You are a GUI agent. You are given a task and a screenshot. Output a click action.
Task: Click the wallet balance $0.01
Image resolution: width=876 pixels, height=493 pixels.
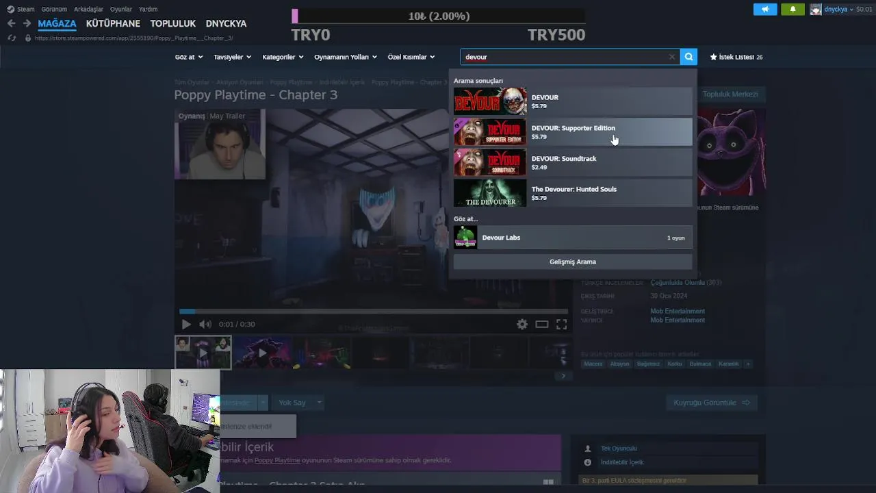(864, 10)
